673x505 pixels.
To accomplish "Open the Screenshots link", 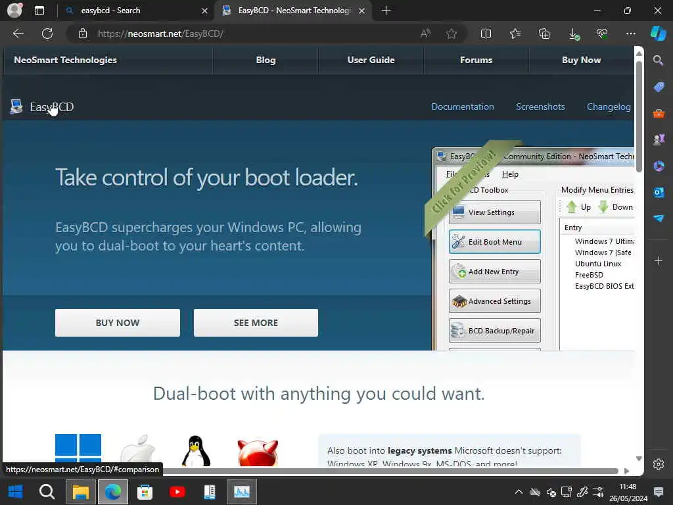I will coord(540,107).
